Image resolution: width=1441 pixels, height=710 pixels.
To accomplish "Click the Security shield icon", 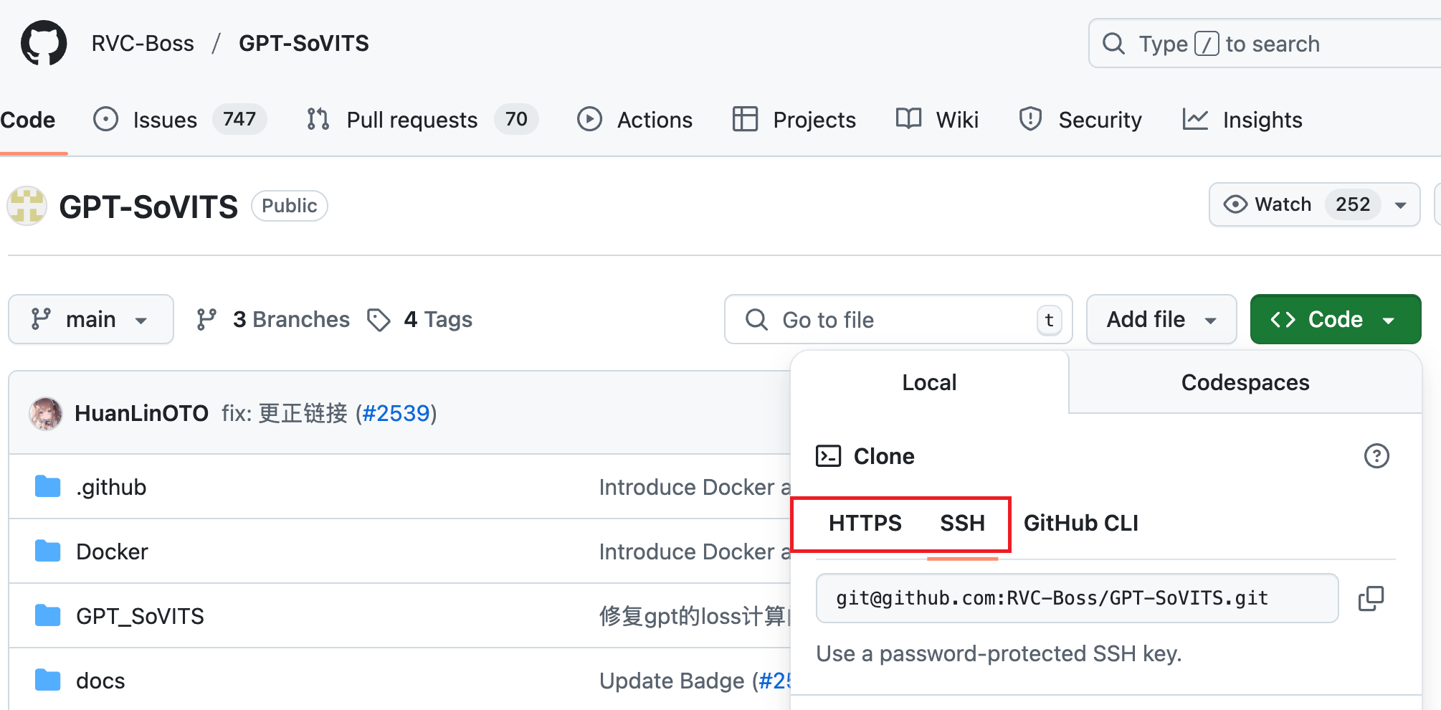I will [x=1030, y=119].
